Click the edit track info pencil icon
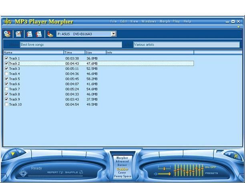The height and width of the screenshot is (183, 245). click(x=18, y=34)
